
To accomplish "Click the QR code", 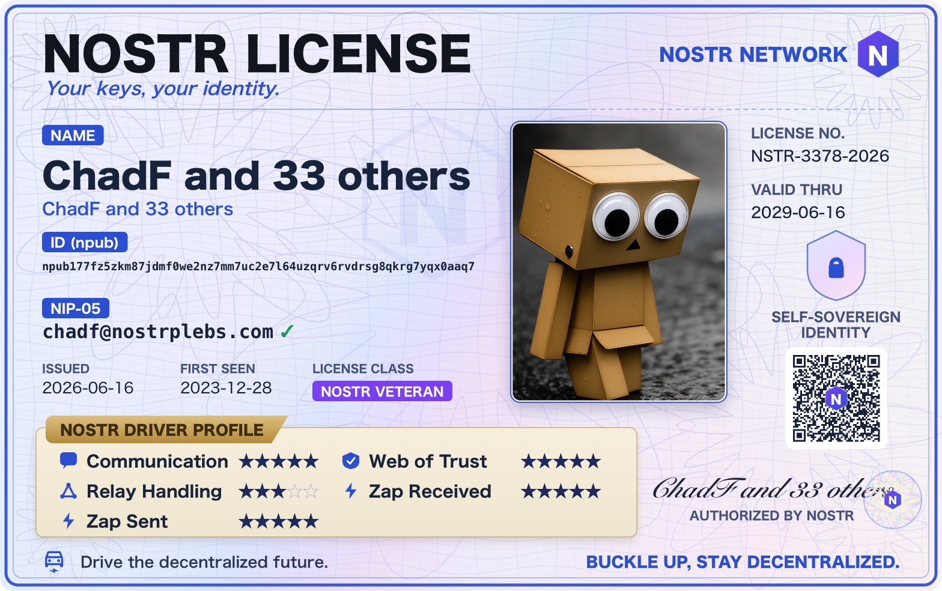I will pos(836,398).
